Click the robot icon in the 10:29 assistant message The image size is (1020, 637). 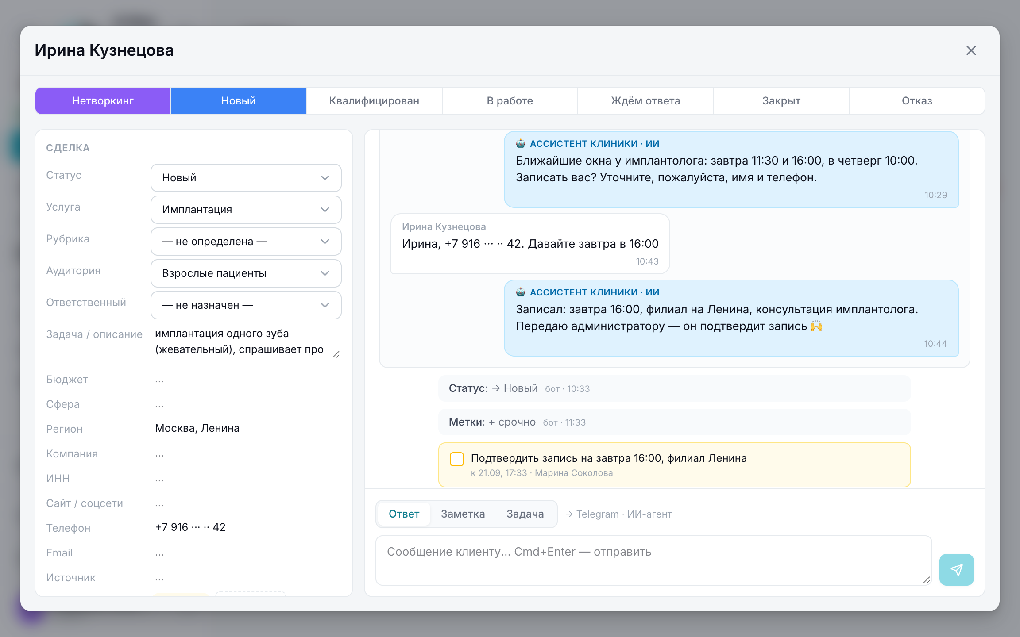click(521, 143)
